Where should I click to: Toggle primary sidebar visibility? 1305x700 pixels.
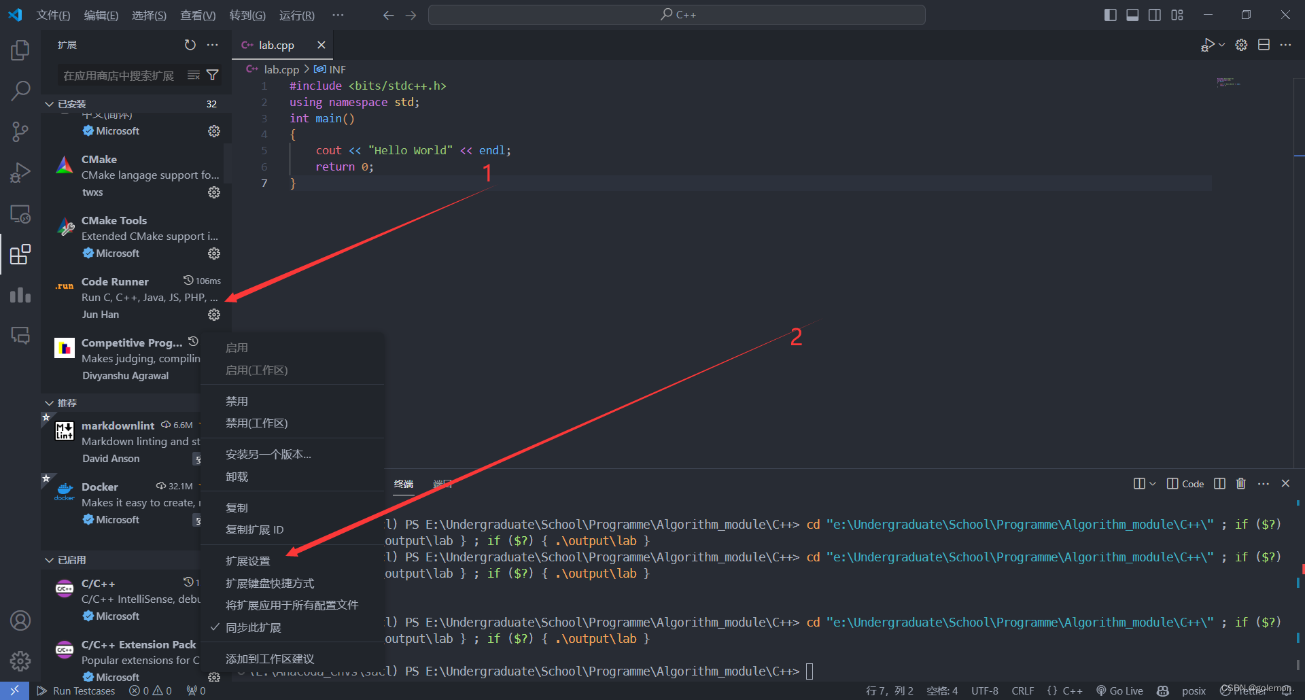click(x=1109, y=14)
